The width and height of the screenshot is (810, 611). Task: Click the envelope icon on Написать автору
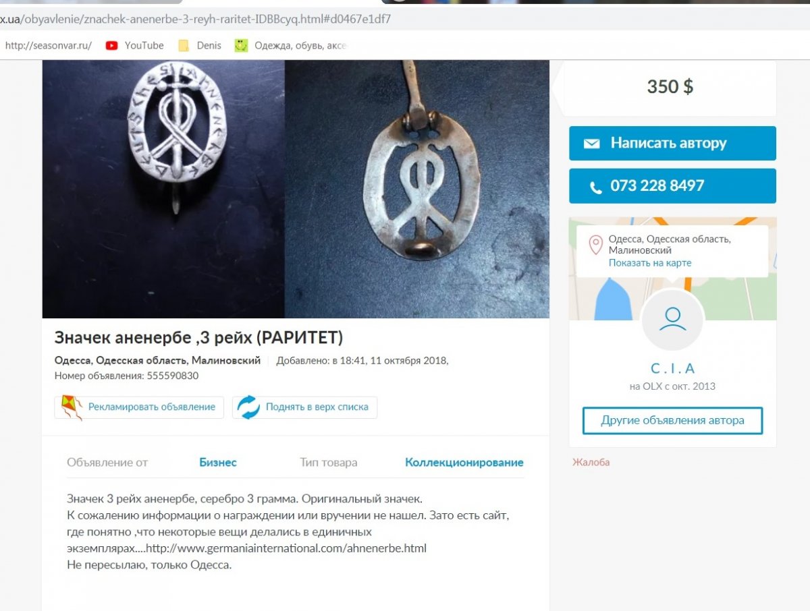(x=592, y=144)
